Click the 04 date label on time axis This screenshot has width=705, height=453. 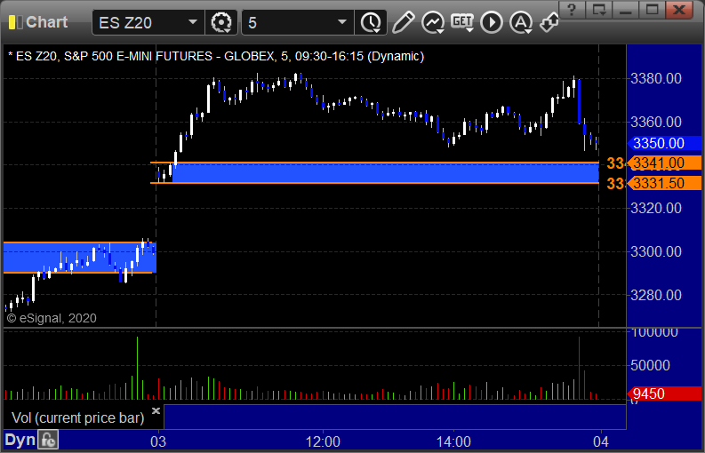[x=601, y=441]
